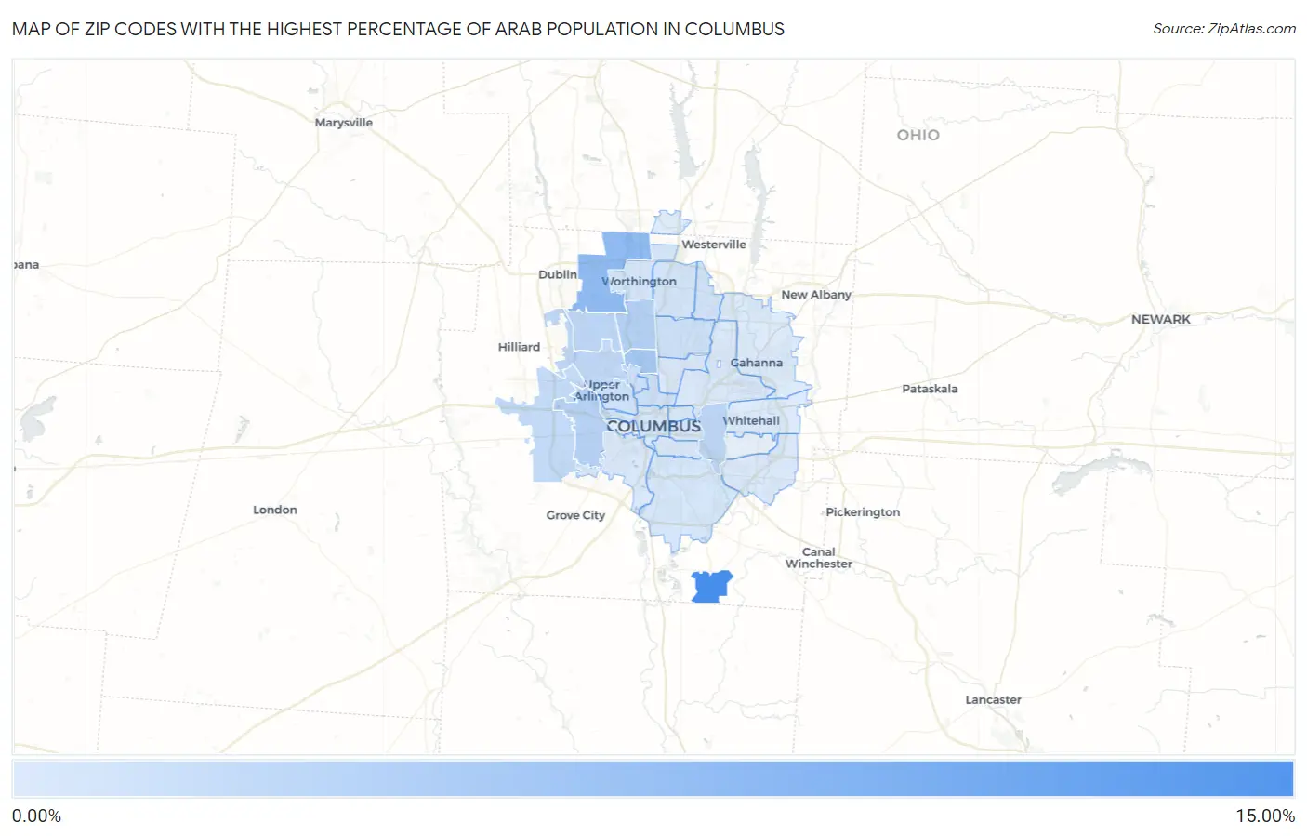This screenshot has width=1307, height=836.
Task: Click the Worthington label
Action: [x=639, y=281]
